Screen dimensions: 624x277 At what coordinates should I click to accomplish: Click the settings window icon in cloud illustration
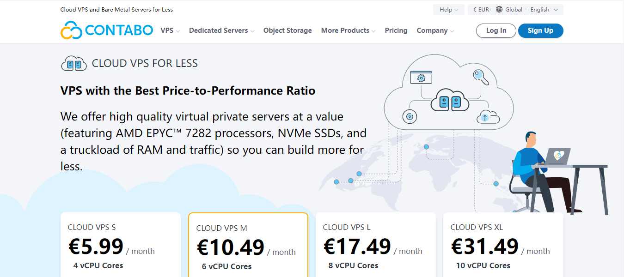(421, 78)
